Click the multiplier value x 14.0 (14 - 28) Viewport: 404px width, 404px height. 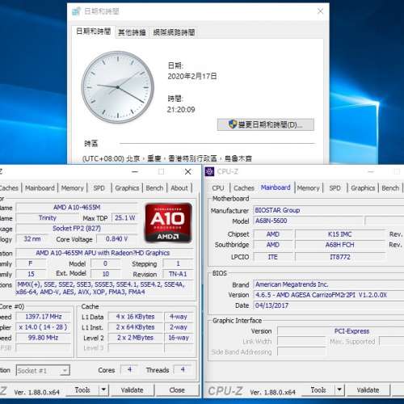click(44, 327)
